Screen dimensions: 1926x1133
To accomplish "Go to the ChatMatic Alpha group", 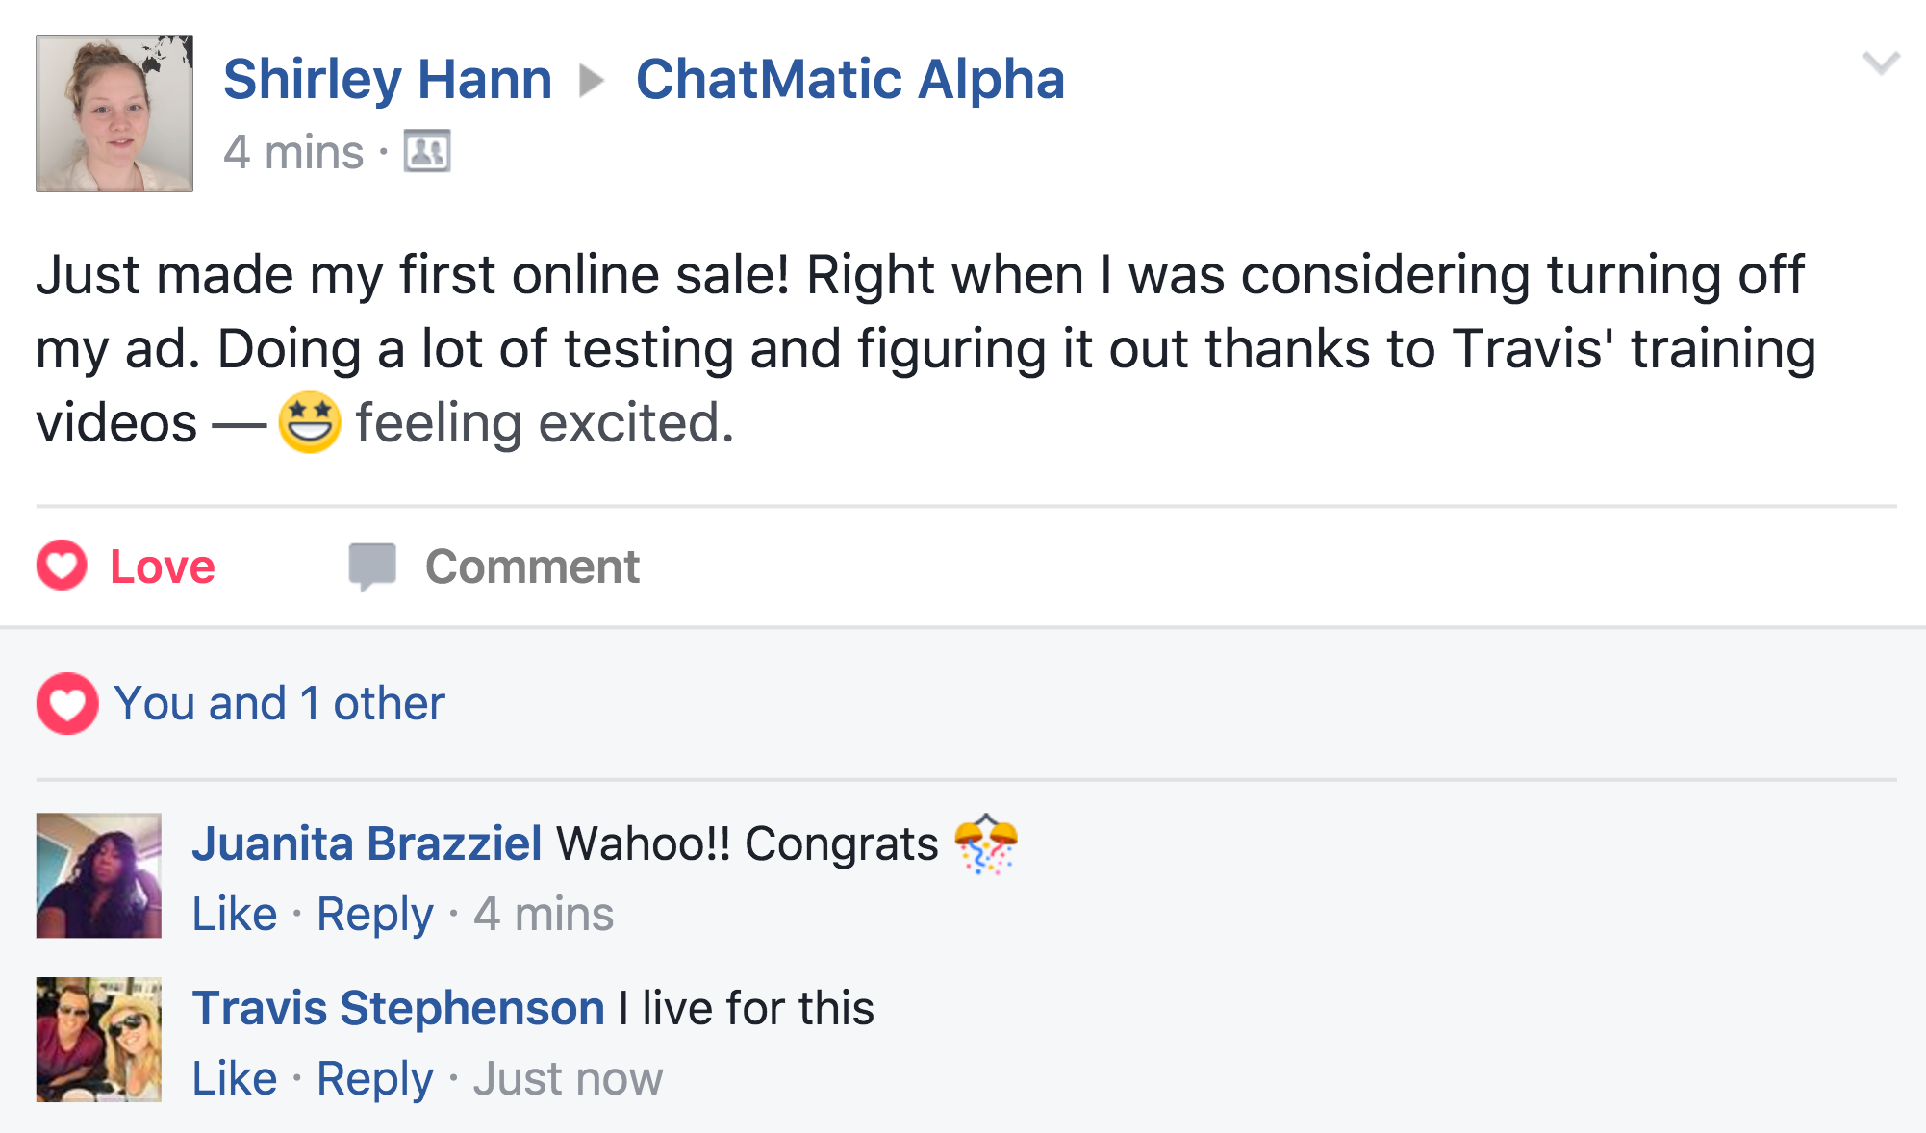I will pyautogui.click(x=850, y=79).
